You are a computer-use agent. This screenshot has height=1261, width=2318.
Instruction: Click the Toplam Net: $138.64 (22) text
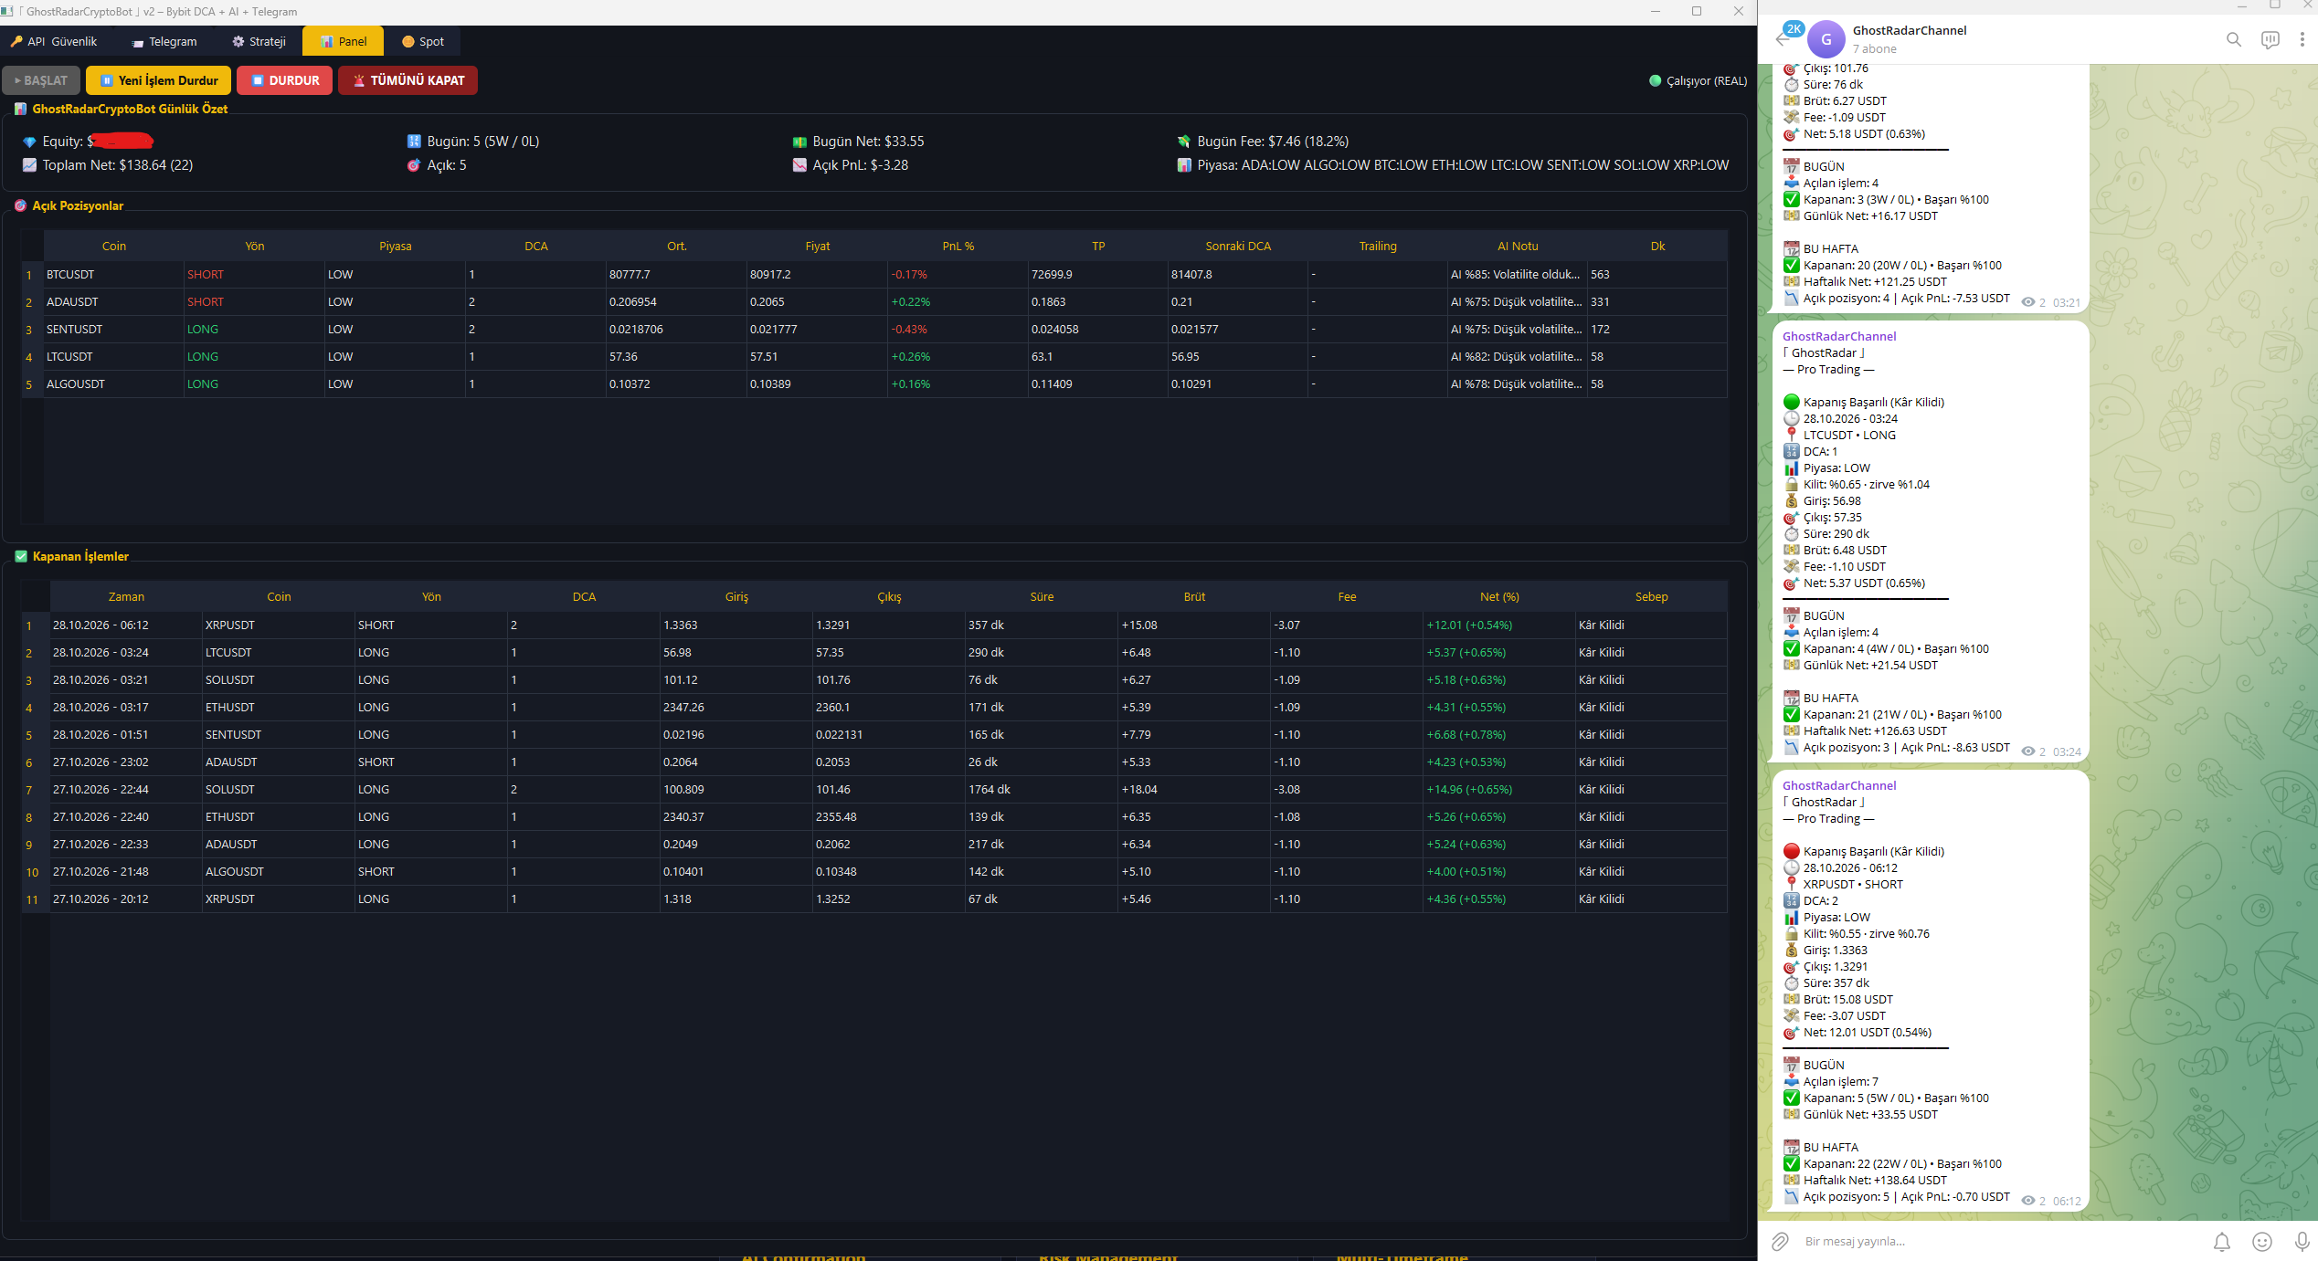(x=117, y=165)
